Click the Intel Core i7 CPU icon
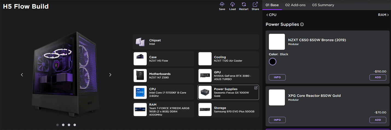This screenshot has width=391, height=130. click(x=140, y=92)
